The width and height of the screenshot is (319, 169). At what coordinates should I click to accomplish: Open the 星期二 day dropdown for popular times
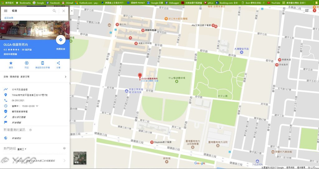point(22,149)
